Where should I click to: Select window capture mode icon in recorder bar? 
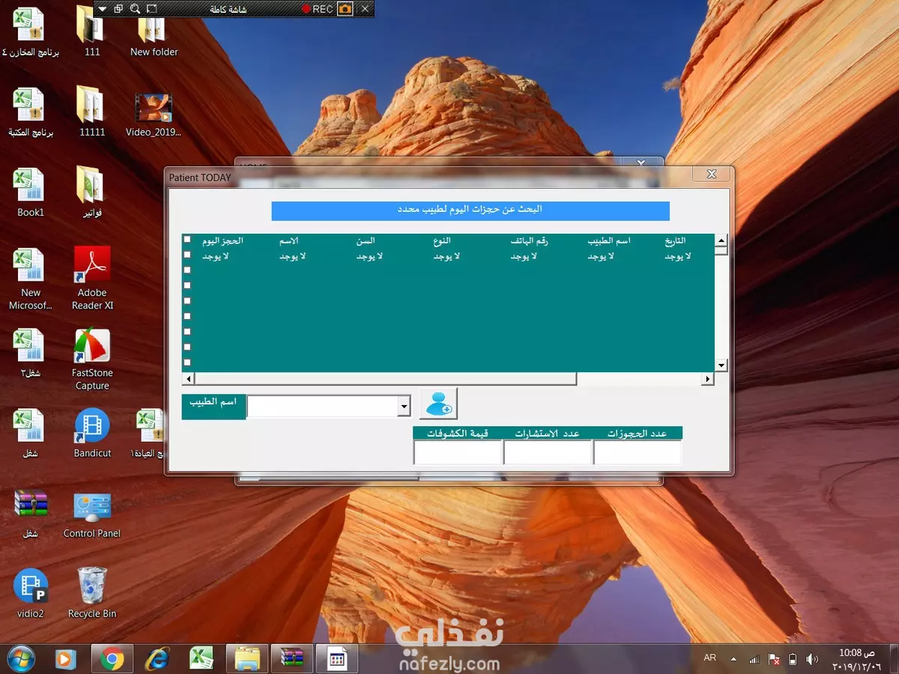[x=118, y=9]
